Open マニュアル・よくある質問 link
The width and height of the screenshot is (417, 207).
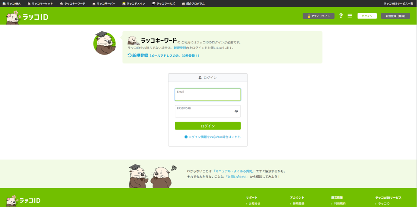coord(234,171)
